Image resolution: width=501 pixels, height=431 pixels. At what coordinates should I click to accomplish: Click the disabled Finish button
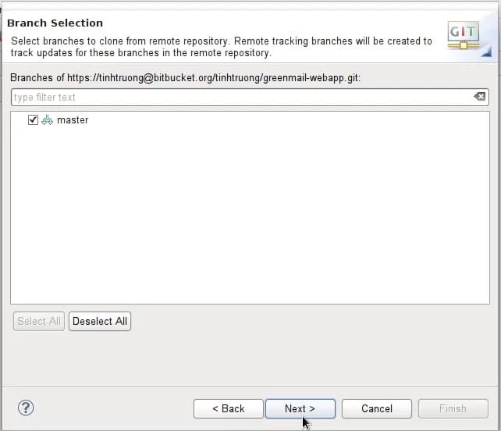(453, 408)
